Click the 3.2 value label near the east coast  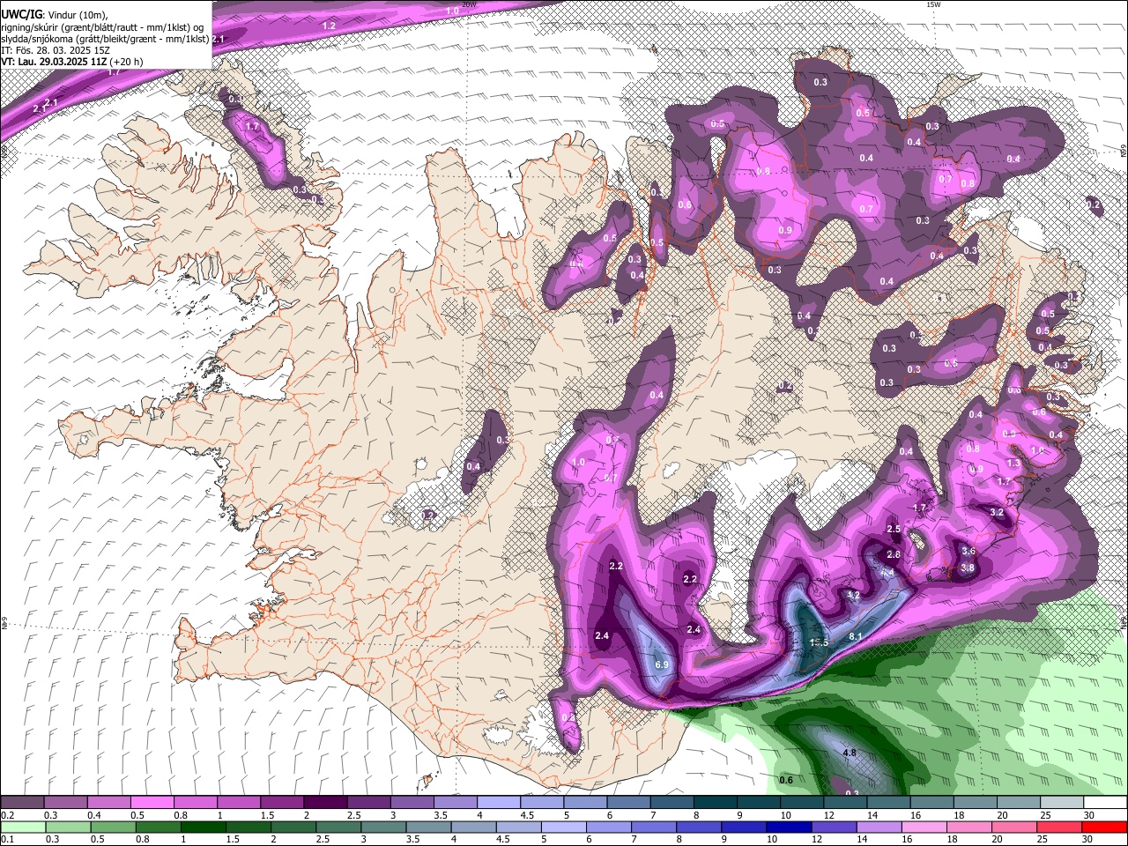[997, 511]
